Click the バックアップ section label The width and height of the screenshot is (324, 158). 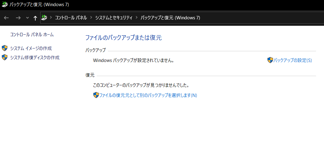[96, 50]
